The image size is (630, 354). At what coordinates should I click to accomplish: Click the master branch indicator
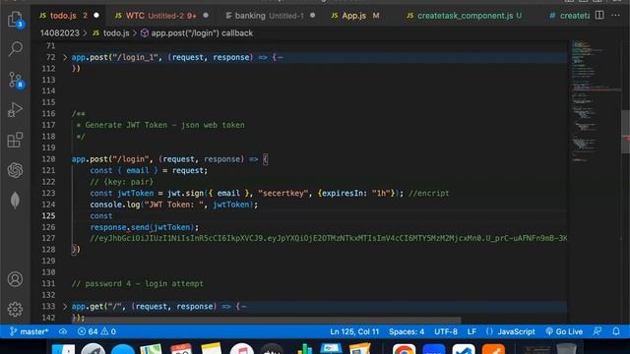[x=29, y=331]
